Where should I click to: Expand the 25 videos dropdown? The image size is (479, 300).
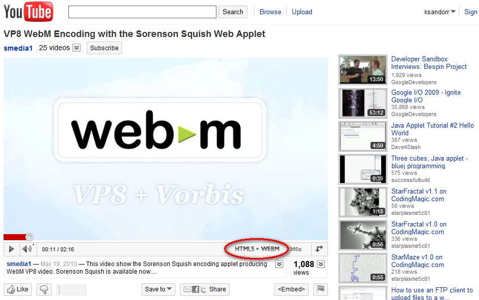pos(77,48)
